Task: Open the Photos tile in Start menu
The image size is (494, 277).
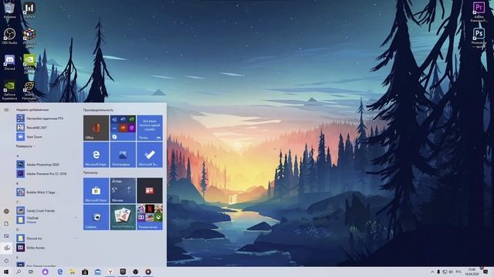Action: [123, 155]
